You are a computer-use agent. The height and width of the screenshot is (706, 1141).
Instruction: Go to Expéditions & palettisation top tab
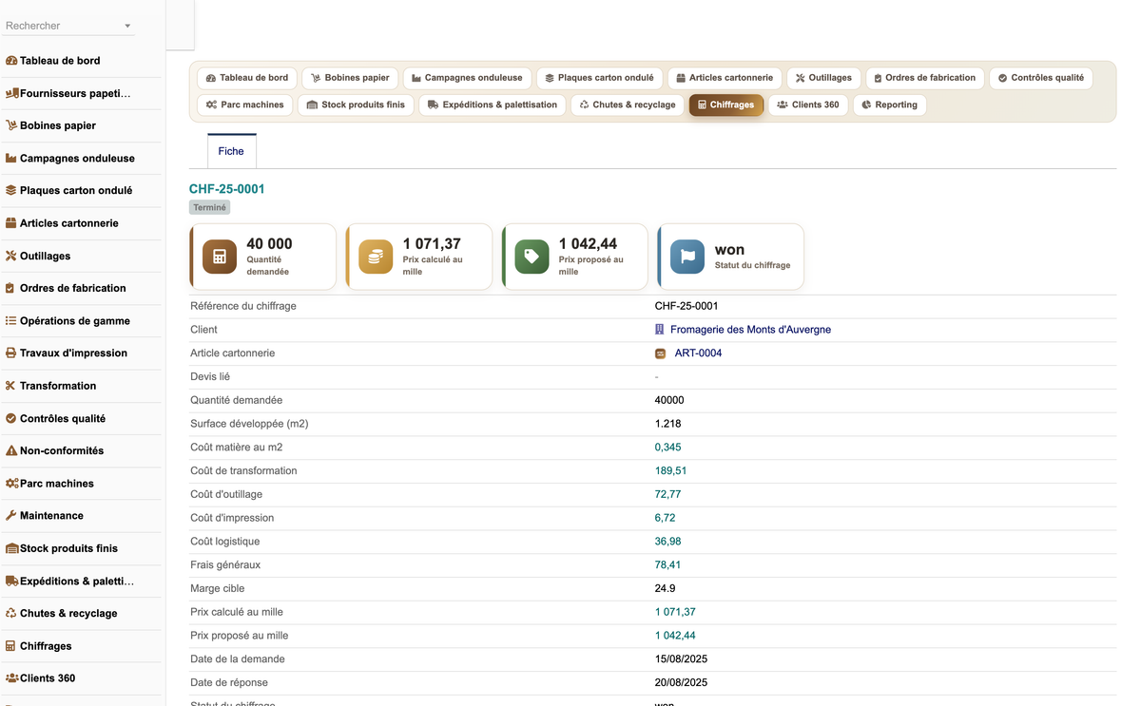[493, 105]
